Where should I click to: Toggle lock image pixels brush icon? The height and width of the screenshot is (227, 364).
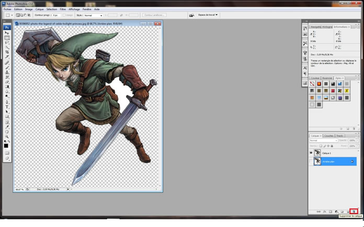(x=325, y=146)
